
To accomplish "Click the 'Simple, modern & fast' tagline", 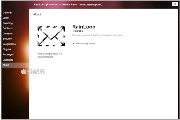I will pyautogui.click(x=98, y=35).
